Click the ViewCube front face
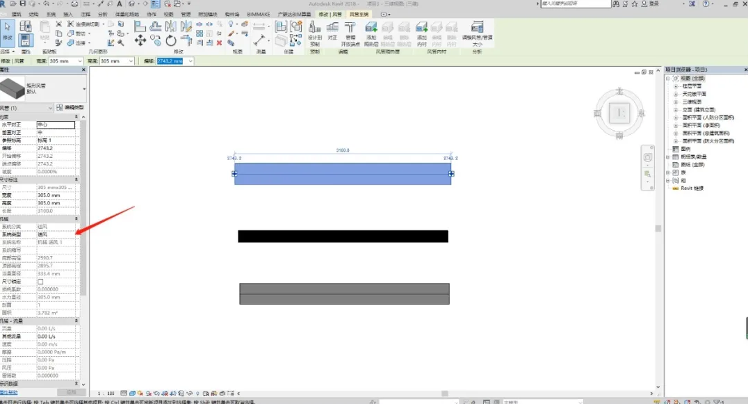The width and height of the screenshot is (748, 404). tap(619, 113)
